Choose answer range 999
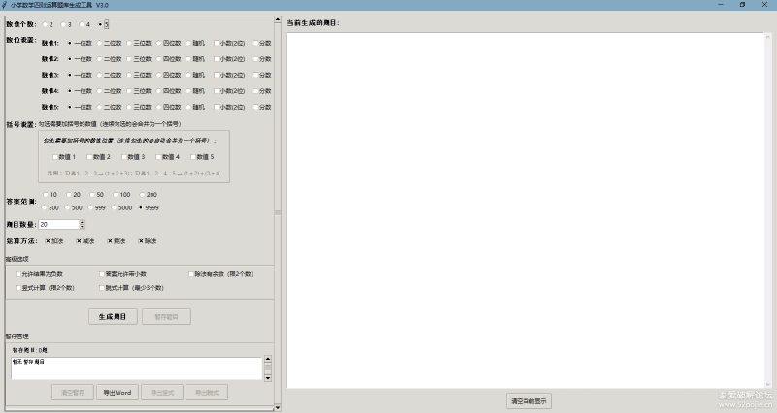 (96, 208)
